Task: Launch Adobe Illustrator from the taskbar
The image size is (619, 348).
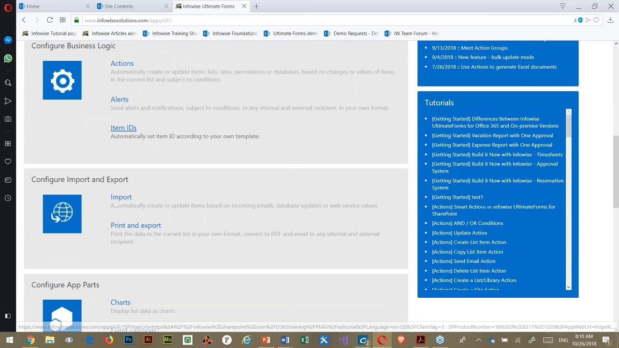Action: click(x=148, y=340)
